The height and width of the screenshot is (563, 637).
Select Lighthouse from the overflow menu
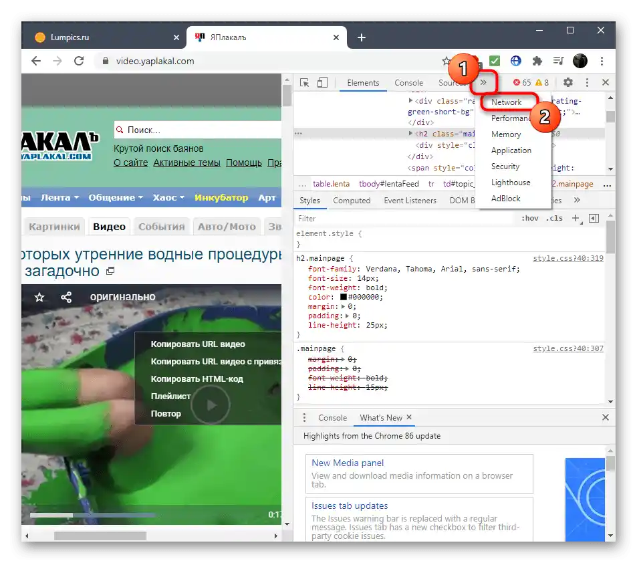coord(511,183)
